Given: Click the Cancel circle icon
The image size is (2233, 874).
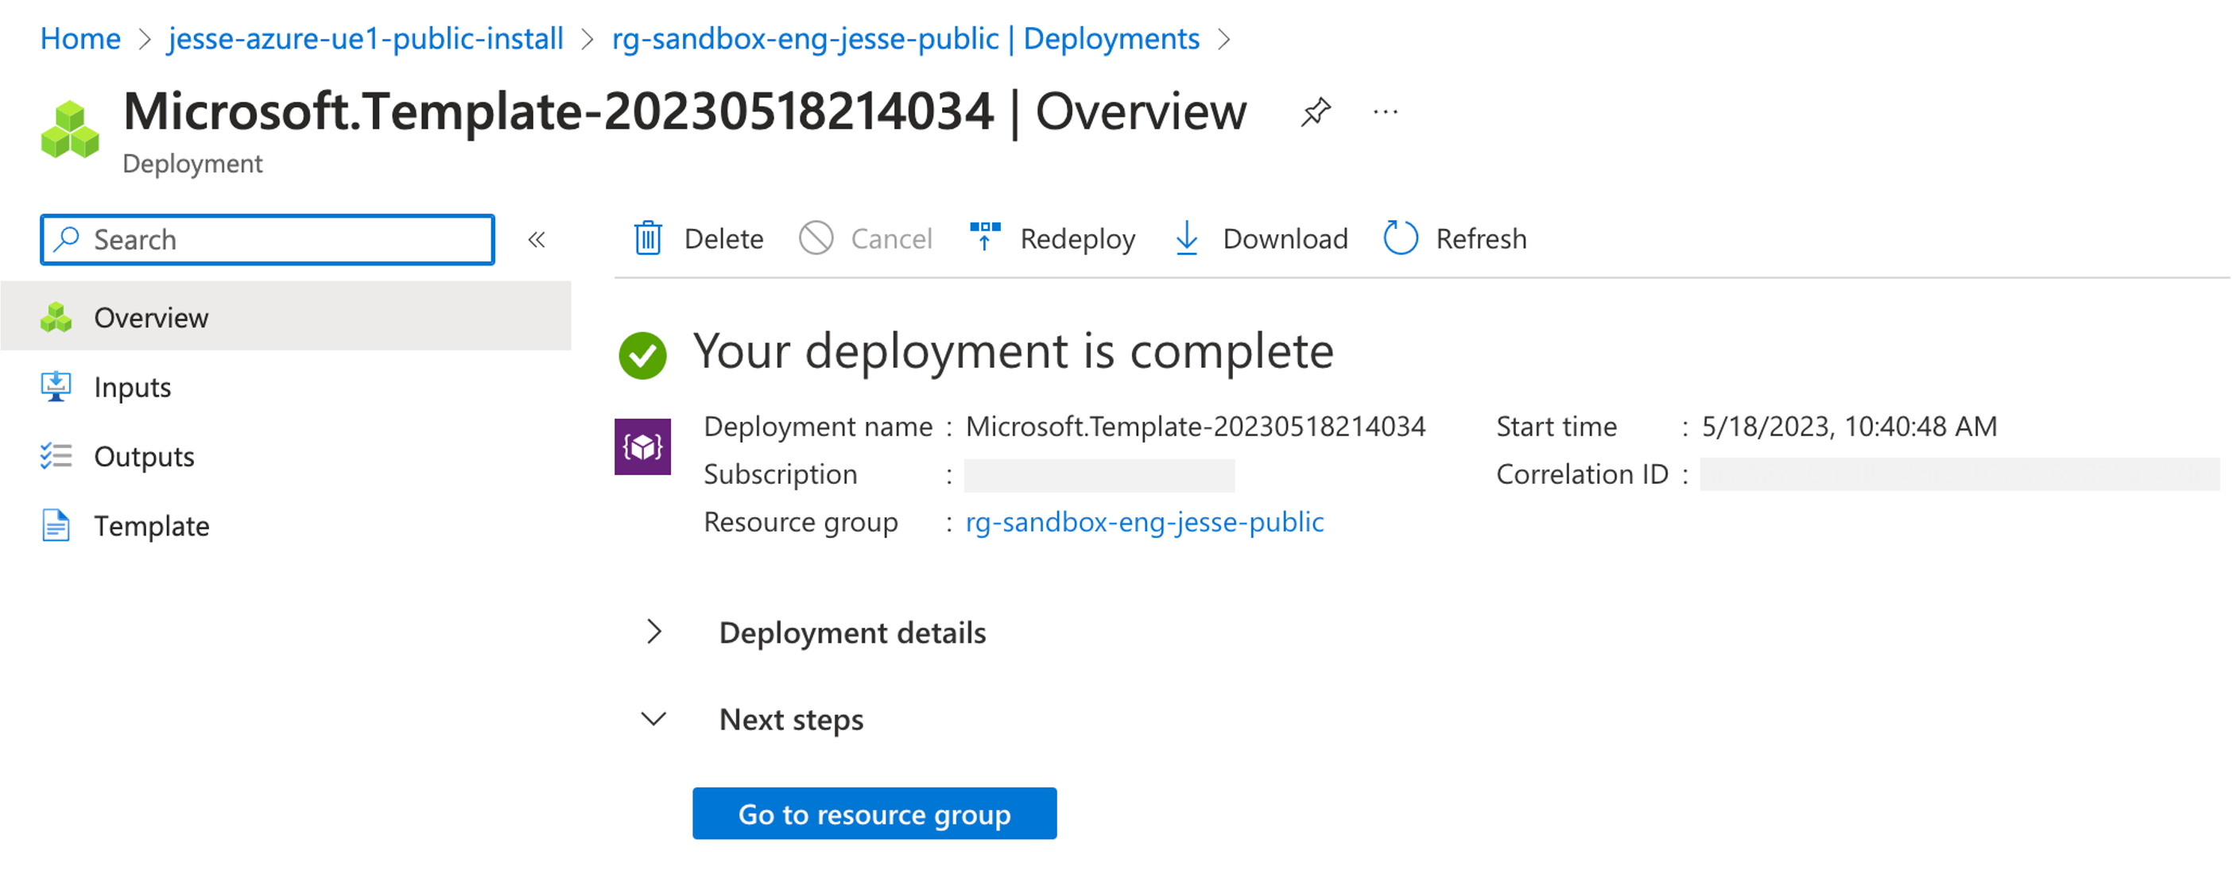Looking at the screenshot, I should click(816, 238).
